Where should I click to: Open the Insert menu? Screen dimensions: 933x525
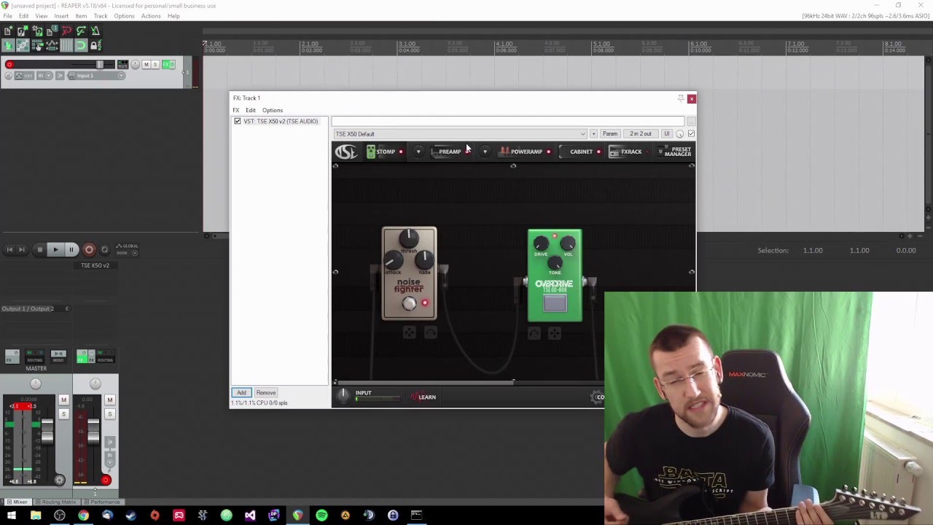61,16
